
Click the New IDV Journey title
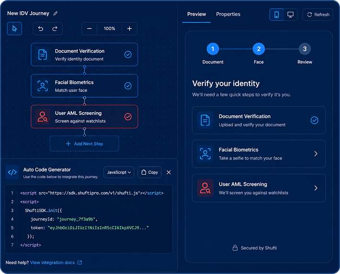coord(28,13)
